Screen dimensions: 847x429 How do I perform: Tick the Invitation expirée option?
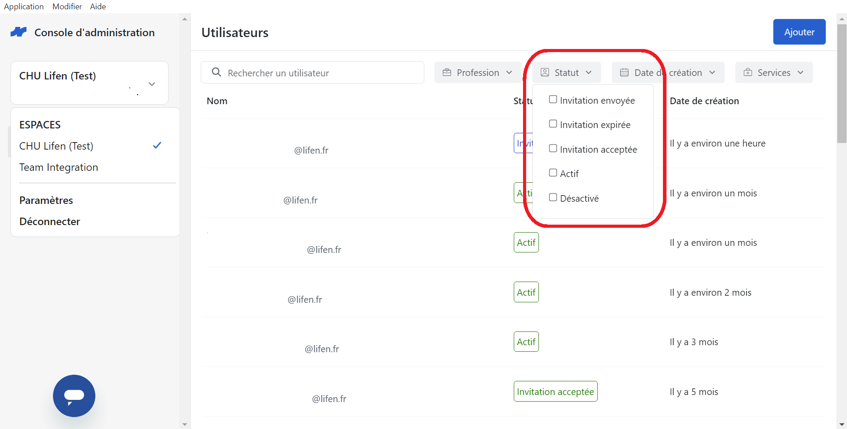(553, 124)
